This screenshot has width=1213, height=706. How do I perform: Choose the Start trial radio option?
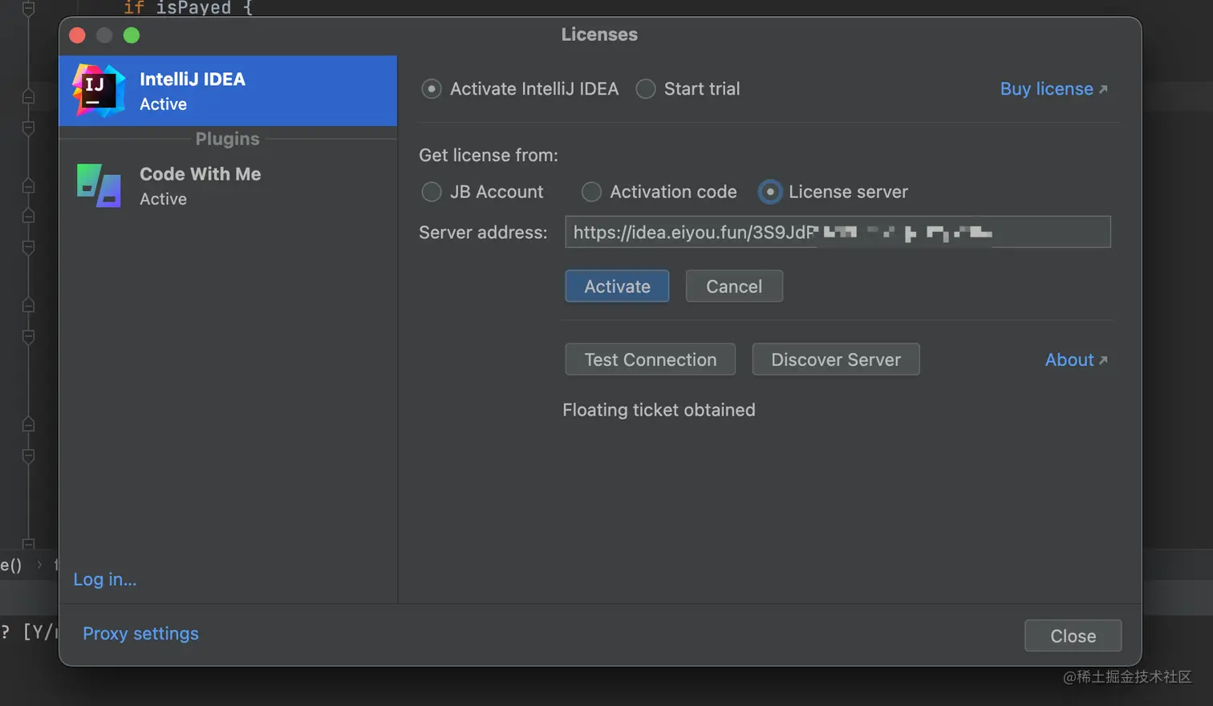[x=646, y=89]
